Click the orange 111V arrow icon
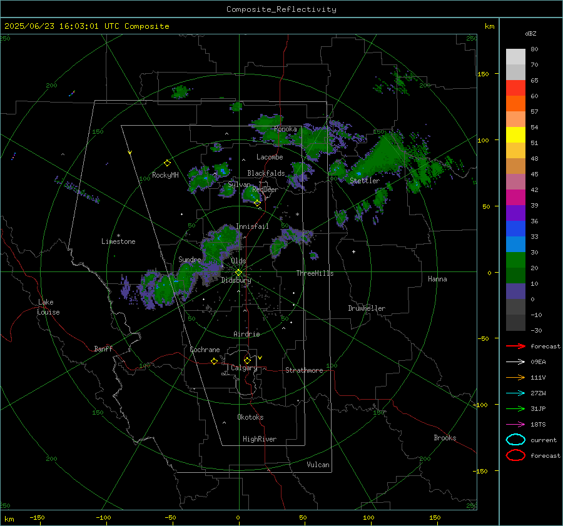This screenshot has height=526, width=563. pos(515,377)
